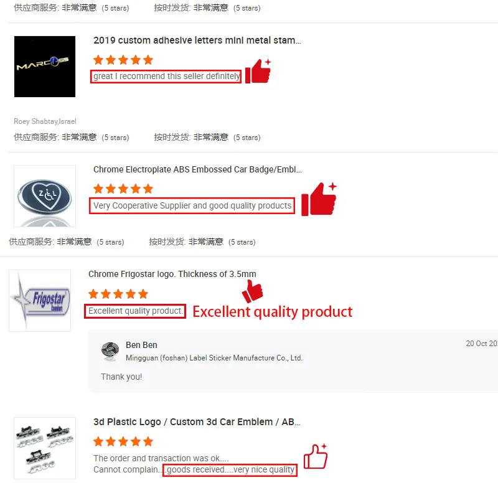
Task: Open the Frigostar logo thumbnail
Action: [40, 301]
